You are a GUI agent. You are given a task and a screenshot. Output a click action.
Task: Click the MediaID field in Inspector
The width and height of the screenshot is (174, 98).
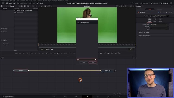(x=159, y=27)
